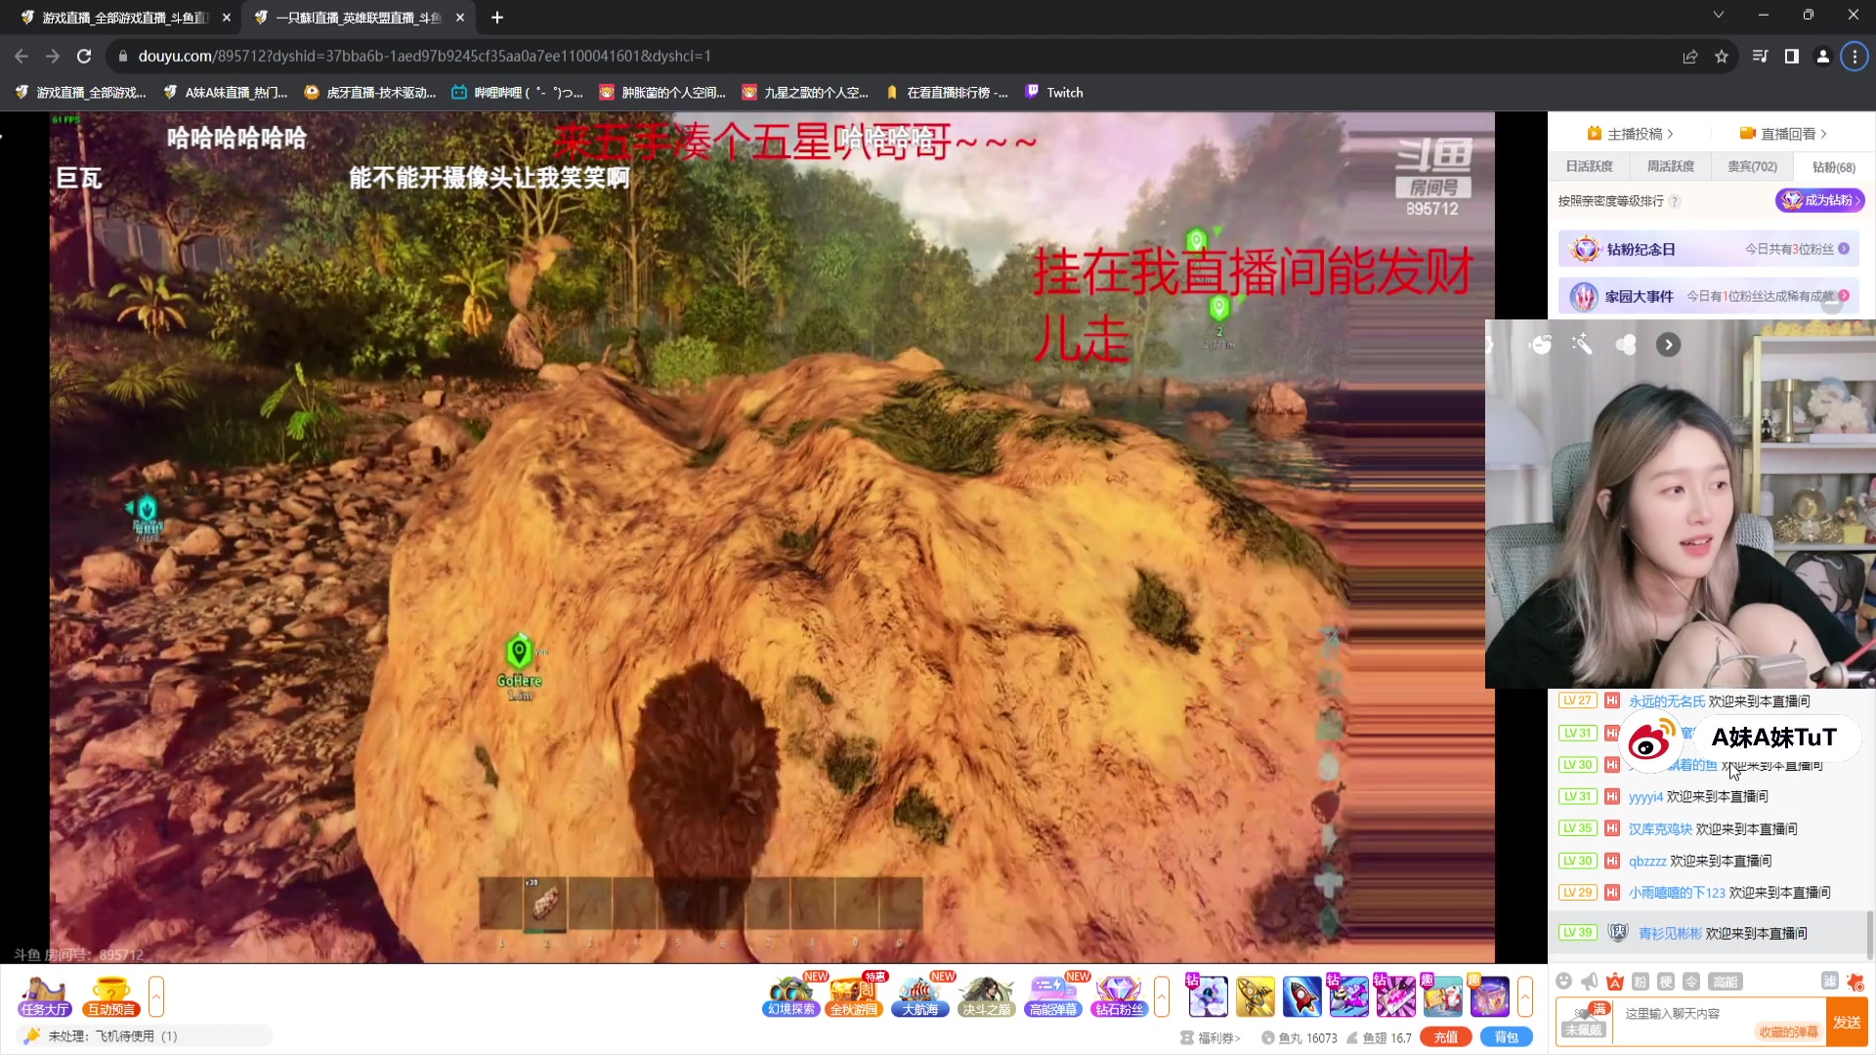Click the 成为钻粉 button
The height and width of the screenshot is (1055, 1876).
[1820, 200]
